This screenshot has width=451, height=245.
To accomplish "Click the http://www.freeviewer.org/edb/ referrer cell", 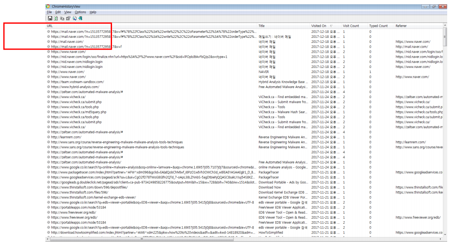I will tap(418, 218).
